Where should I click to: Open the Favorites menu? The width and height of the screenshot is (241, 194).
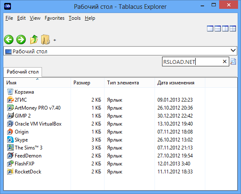pyautogui.click(x=55, y=18)
